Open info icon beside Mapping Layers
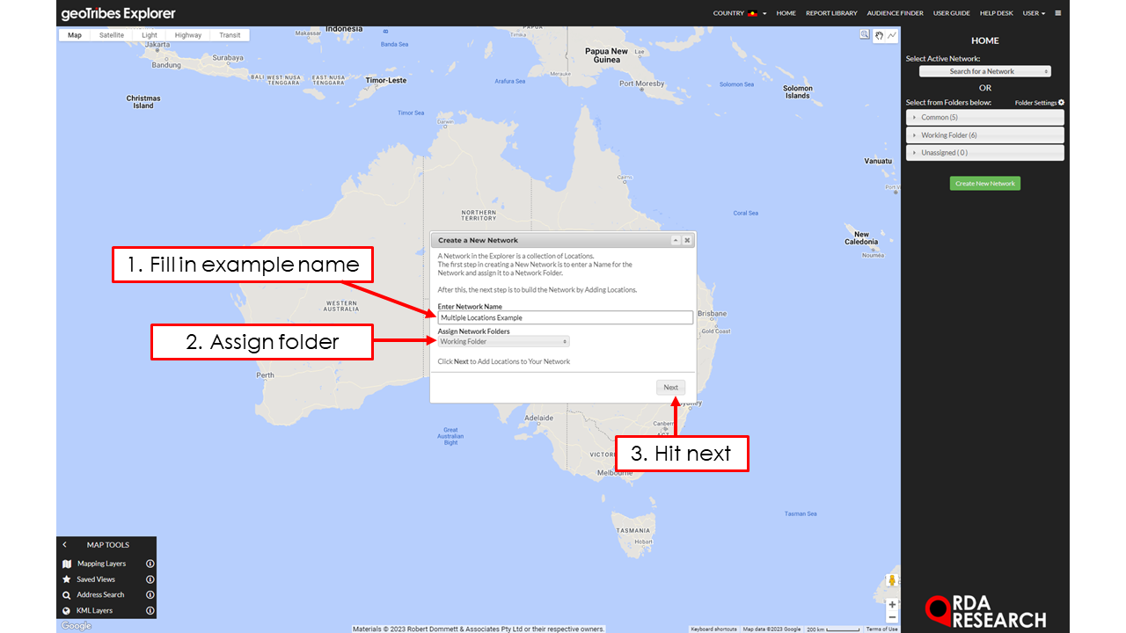The width and height of the screenshot is (1126, 633). pos(150,564)
